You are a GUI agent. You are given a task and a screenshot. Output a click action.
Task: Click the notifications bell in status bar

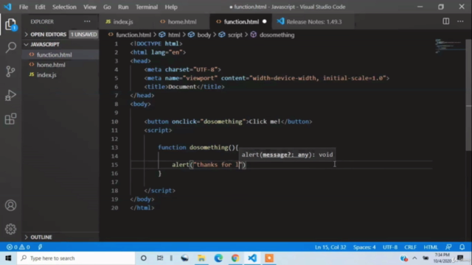click(462, 247)
